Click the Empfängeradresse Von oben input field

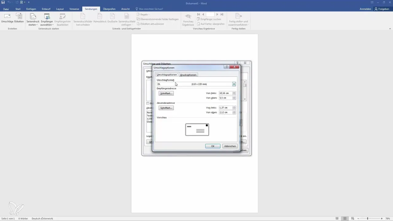(225, 98)
